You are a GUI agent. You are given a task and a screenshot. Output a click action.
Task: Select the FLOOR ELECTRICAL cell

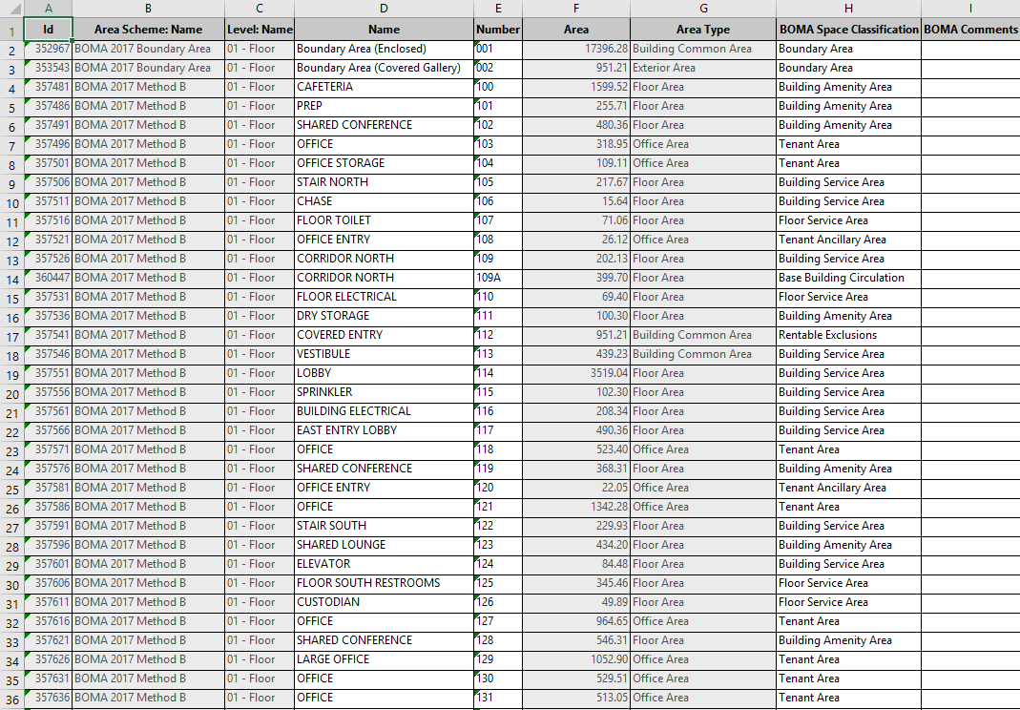tap(384, 297)
